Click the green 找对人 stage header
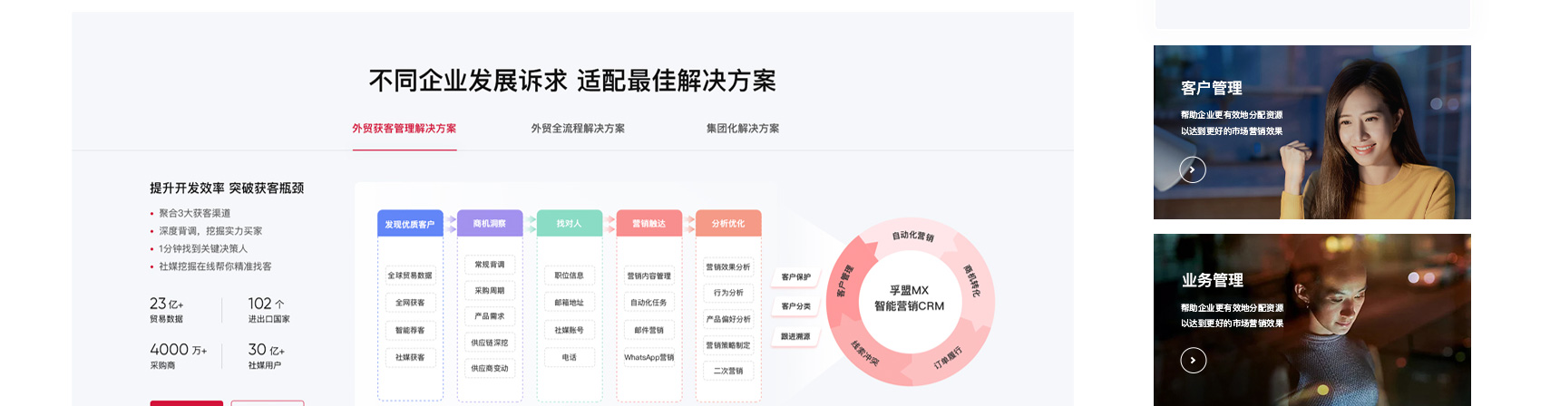 tap(570, 223)
